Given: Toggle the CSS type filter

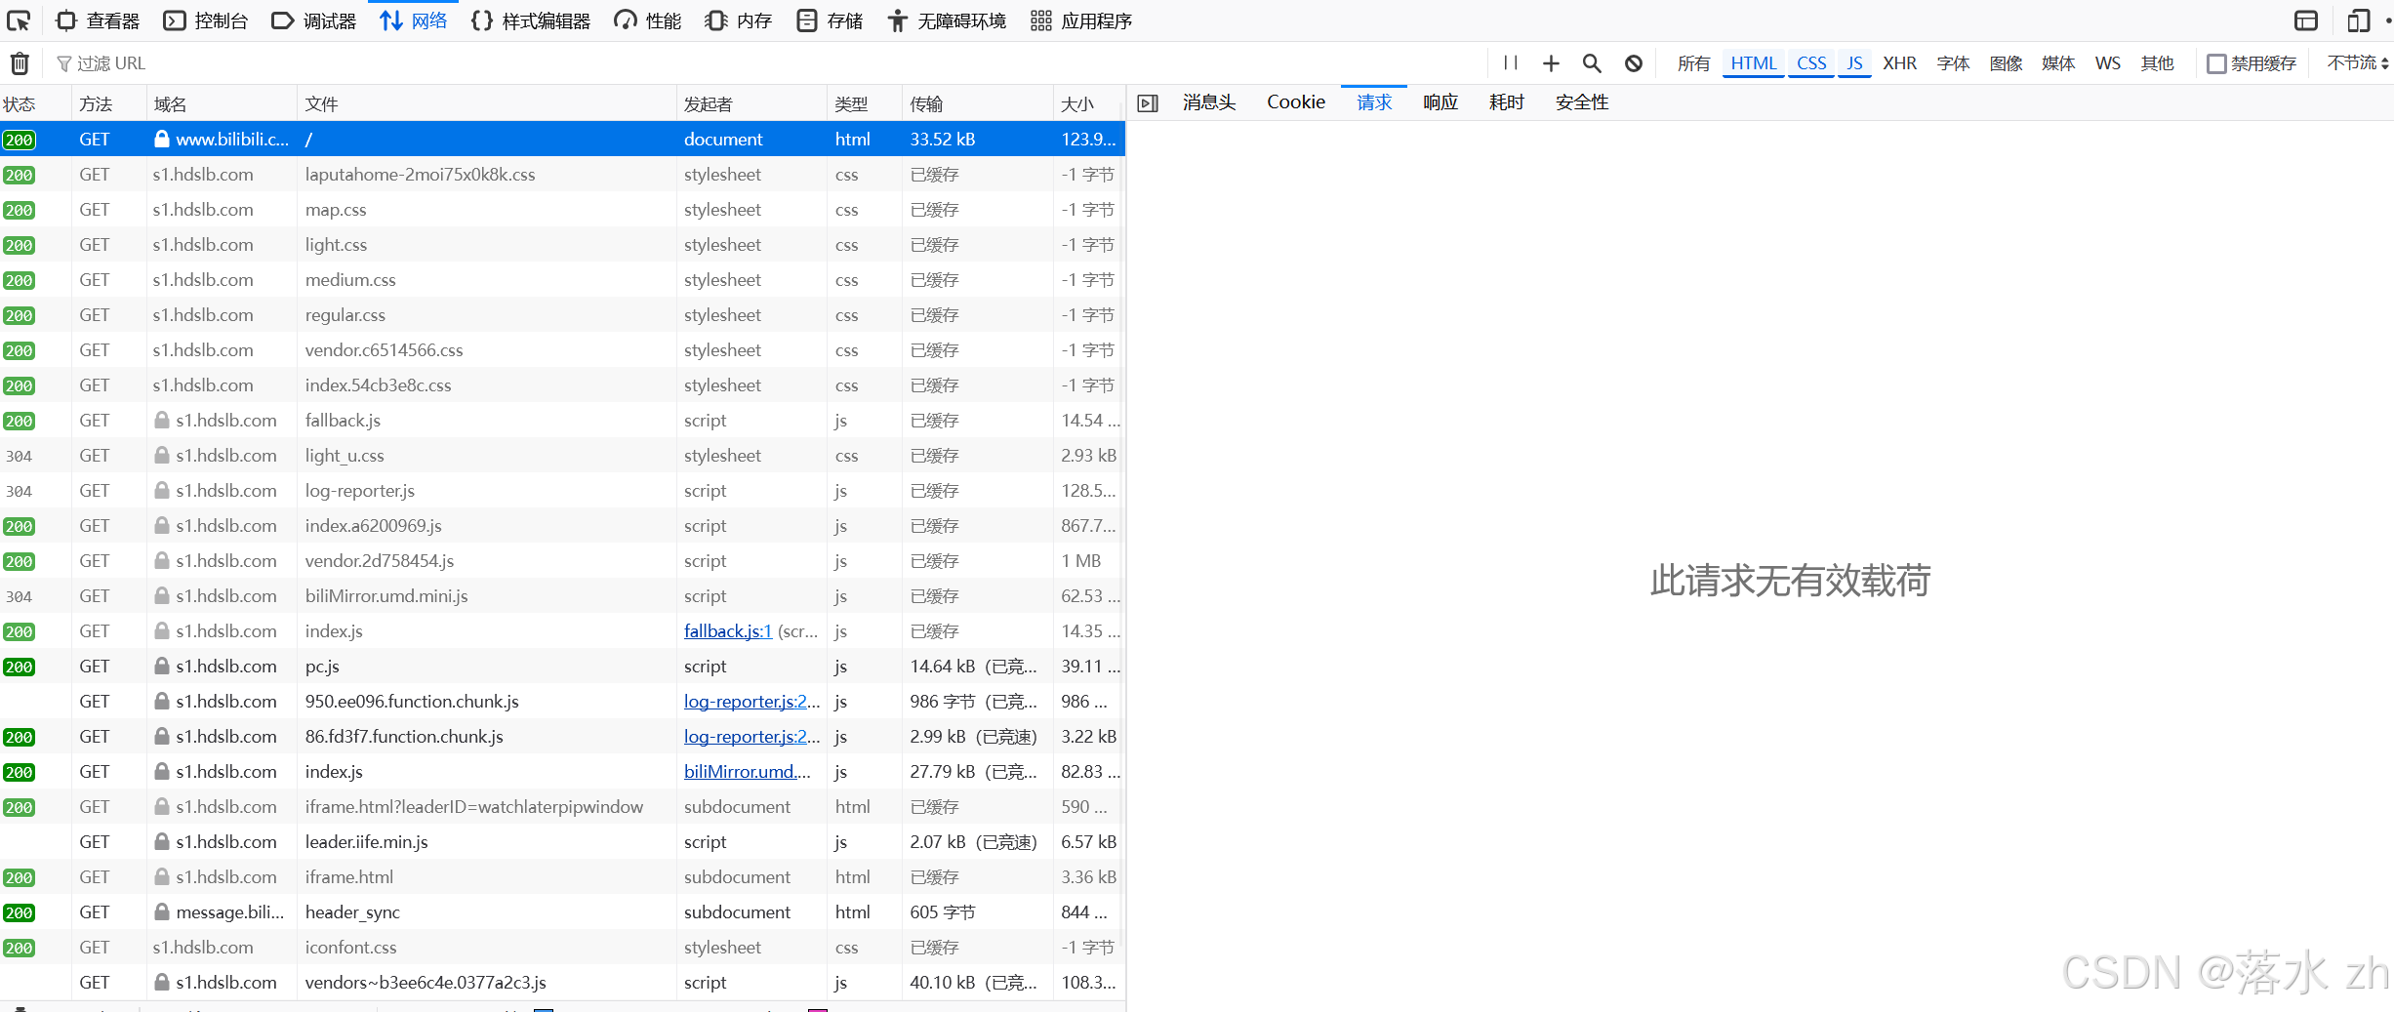Looking at the screenshot, I should (1811, 63).
